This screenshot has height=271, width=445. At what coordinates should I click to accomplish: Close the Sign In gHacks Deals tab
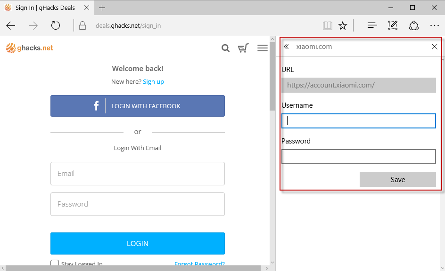click(x=87, y=8)
